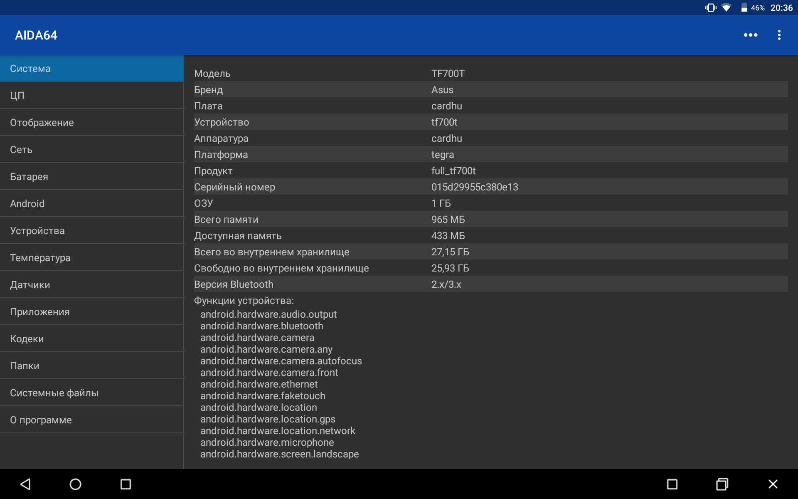Open О программе page
The height and width of the screenshot is (499, 798).
tap(91, 420)
